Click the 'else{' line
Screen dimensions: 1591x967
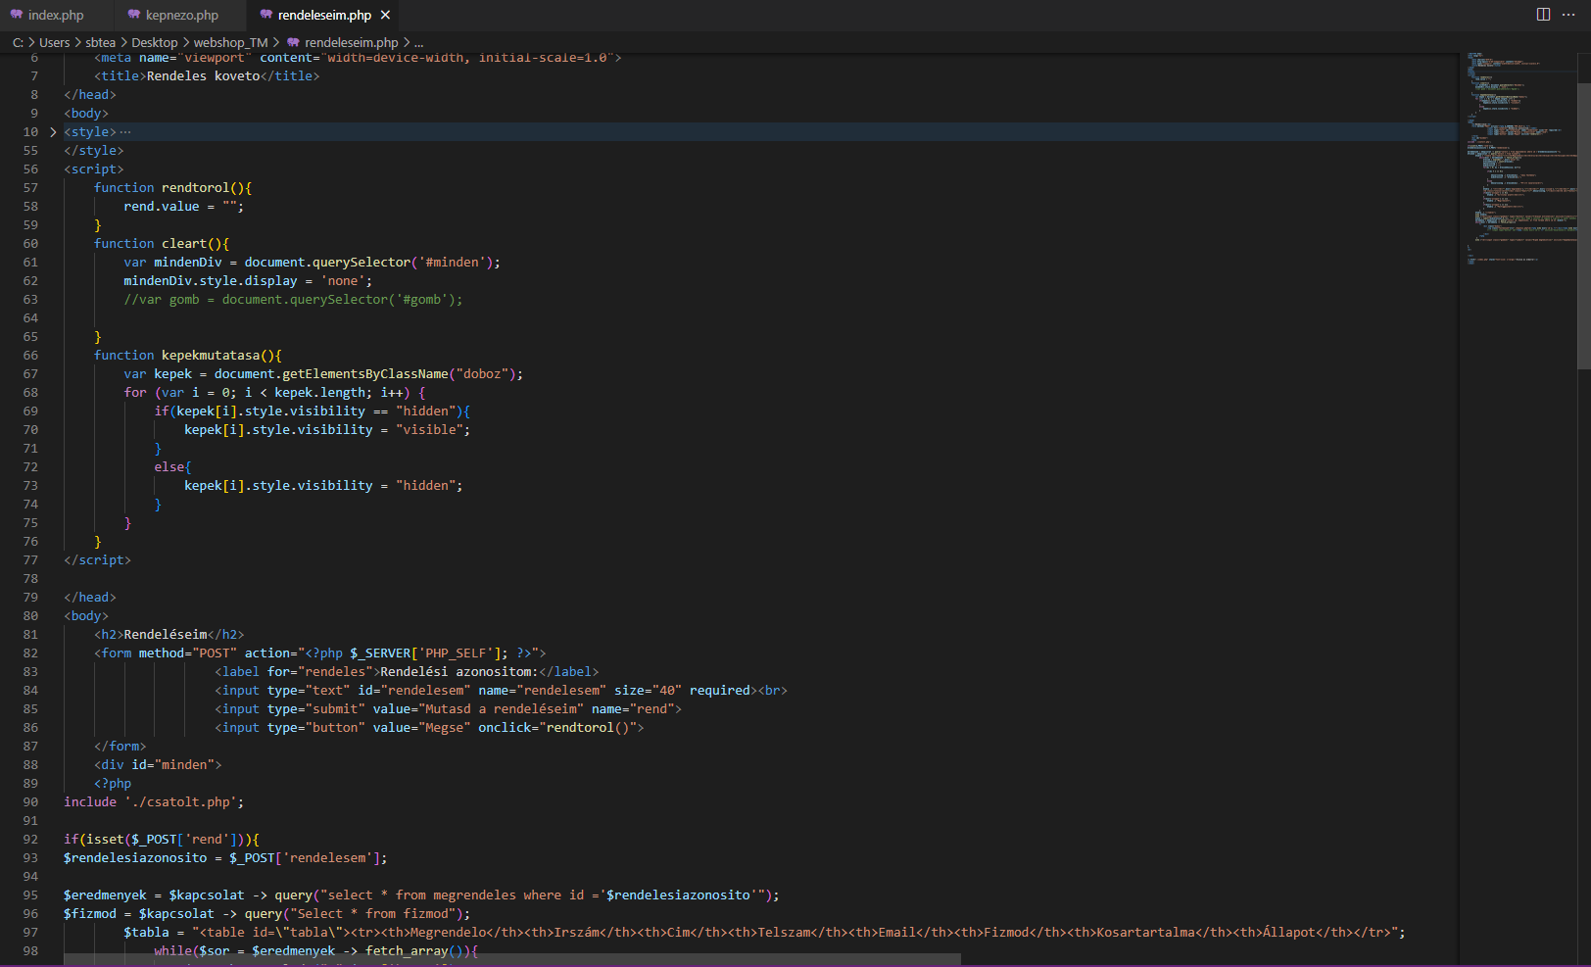[x=172, y=467]
